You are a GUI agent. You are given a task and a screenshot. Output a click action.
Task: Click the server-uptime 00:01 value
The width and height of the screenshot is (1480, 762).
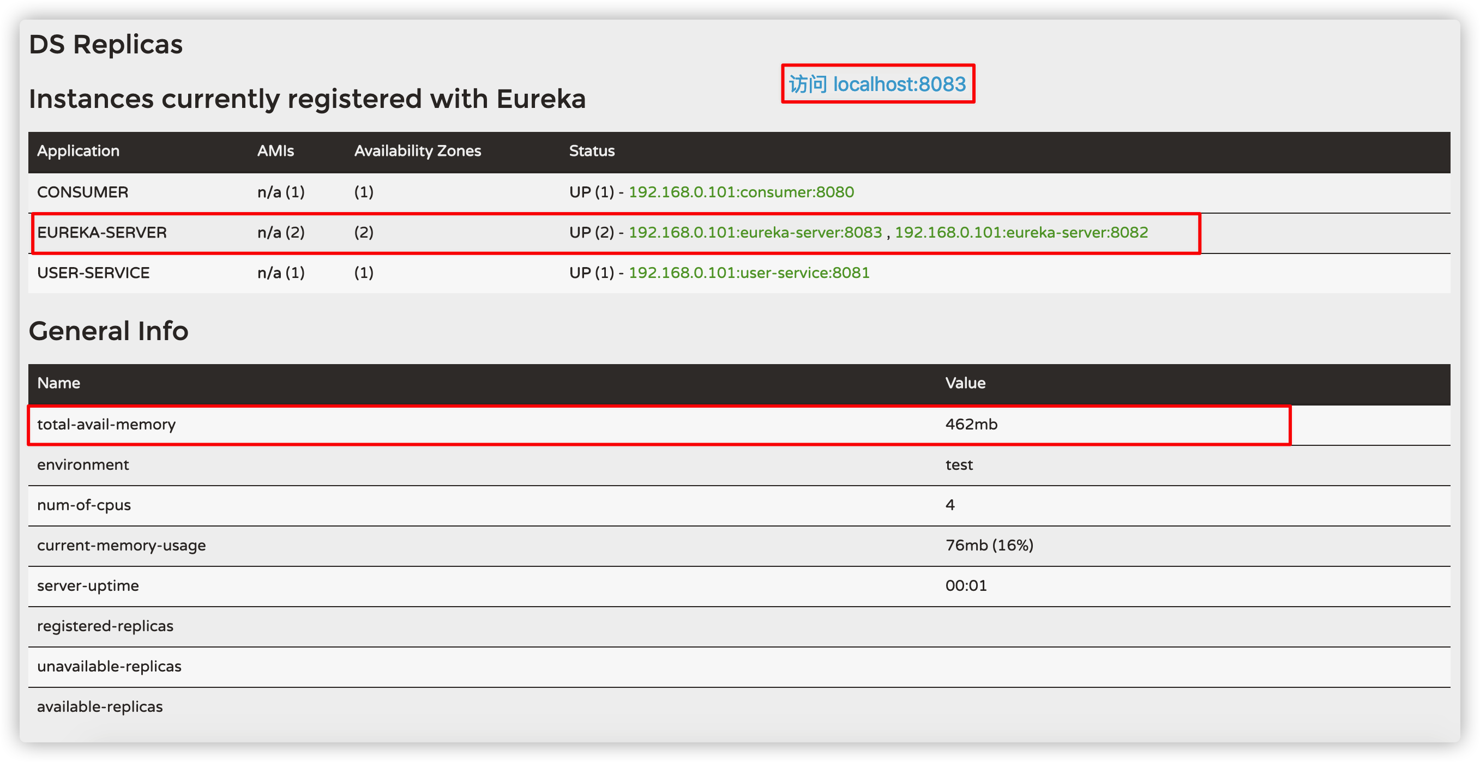coord(966,586)
